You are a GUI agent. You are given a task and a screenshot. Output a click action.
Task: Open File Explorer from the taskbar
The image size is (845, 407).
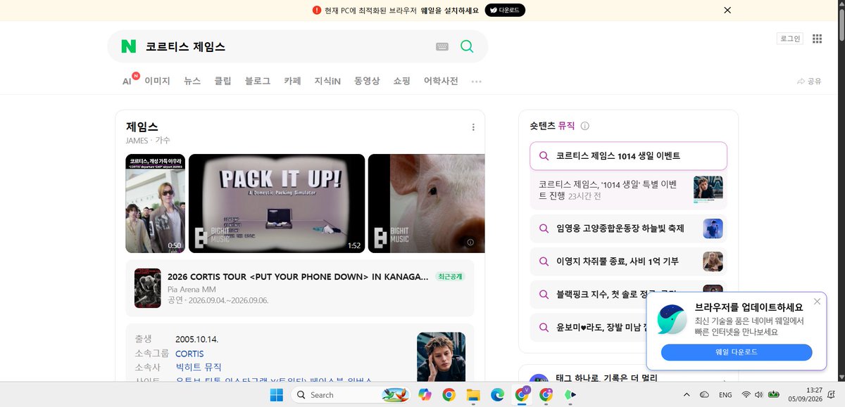(472, 395)
